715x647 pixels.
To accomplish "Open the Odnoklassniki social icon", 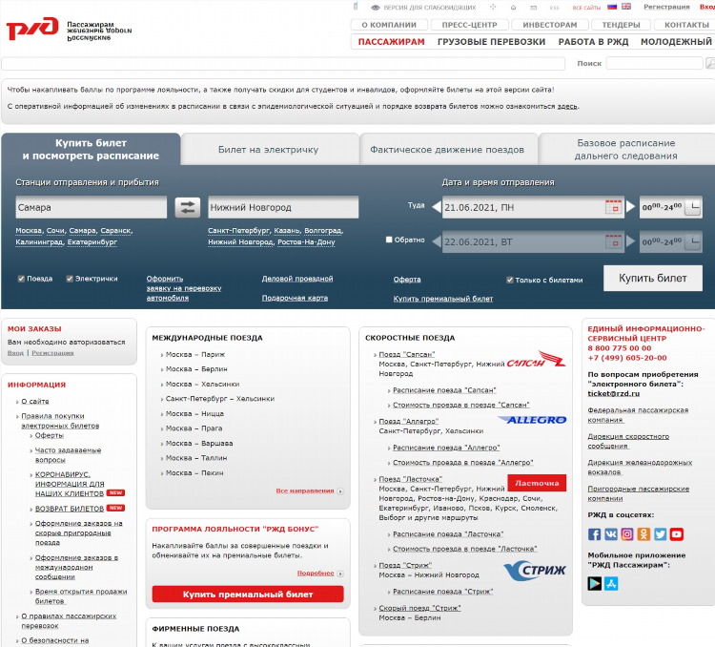I will (643, 534).
